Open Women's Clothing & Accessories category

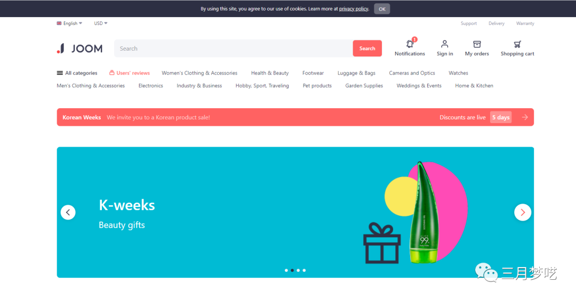click(199, 73)
